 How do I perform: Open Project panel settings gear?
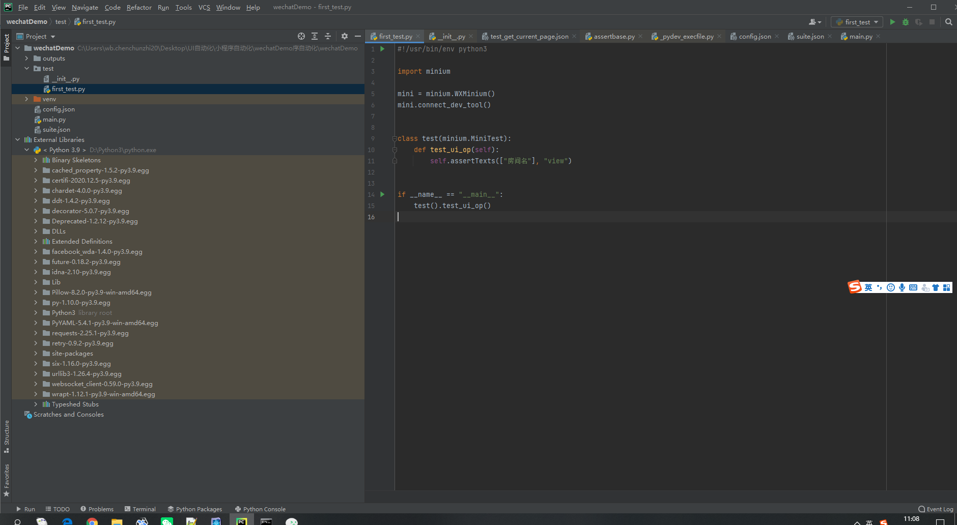pos(345,36)
